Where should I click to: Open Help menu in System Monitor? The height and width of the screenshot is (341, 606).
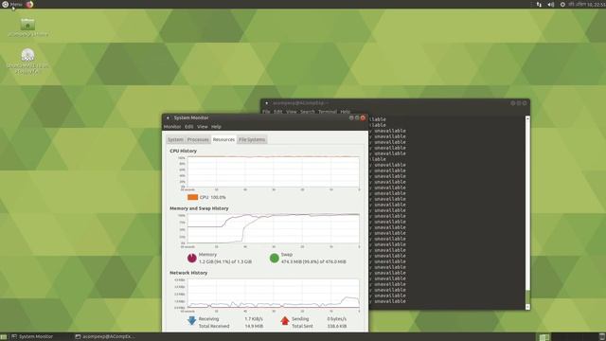click(x=216, y=126)
